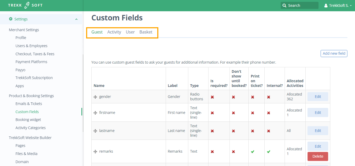Edit the remarks custom field
355x166 pixels.
[x=318, y=146]
